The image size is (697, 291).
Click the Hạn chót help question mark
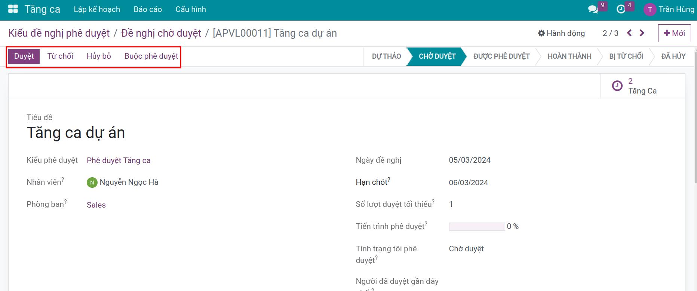coord(389,179)
